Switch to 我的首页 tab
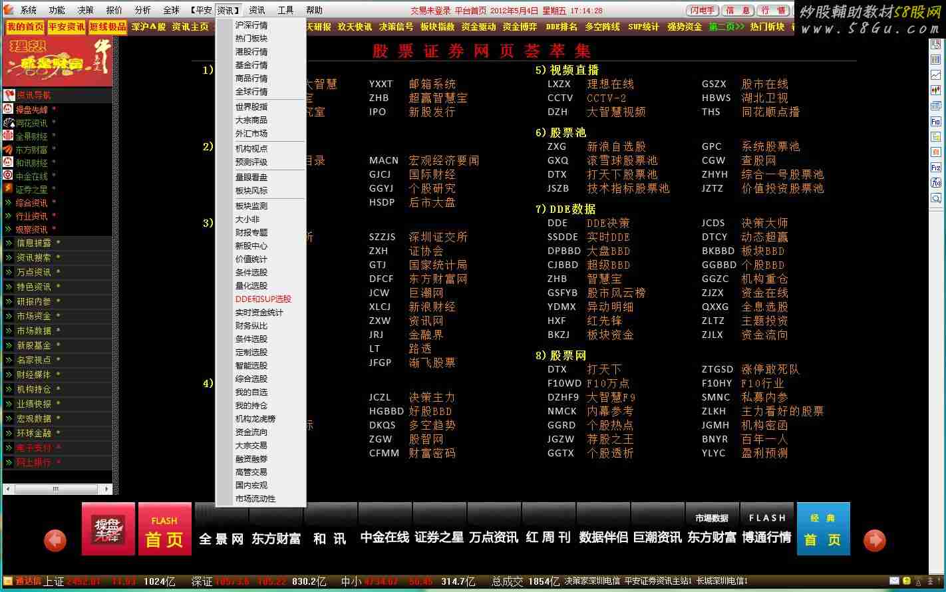946x592 pixels. [25, 27]
